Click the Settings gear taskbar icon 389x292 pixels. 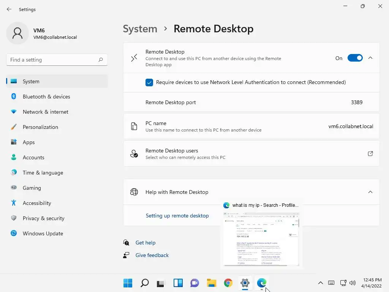pyautogui.click(x=245, y=283)
